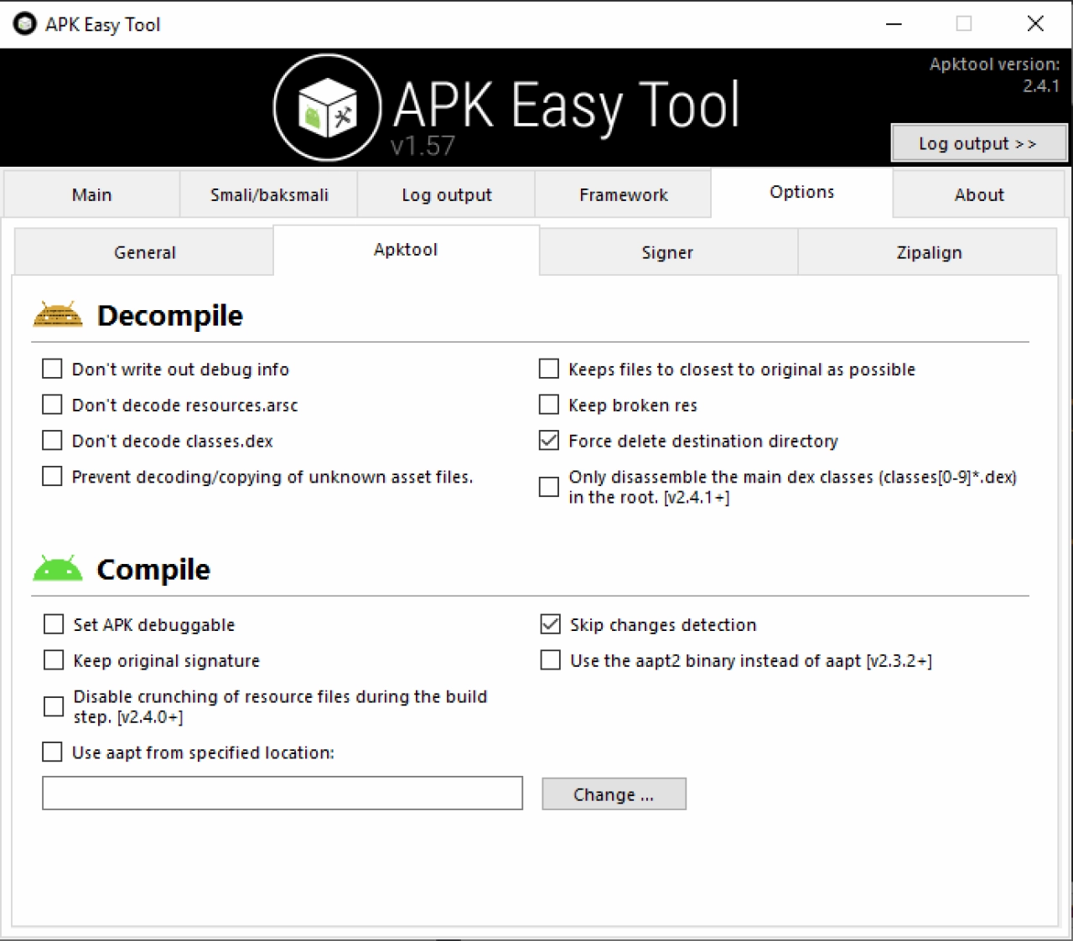Uncheck Force delete destination directory
This screenshot has width=1073, height=941.
click(x=549, y=441)
